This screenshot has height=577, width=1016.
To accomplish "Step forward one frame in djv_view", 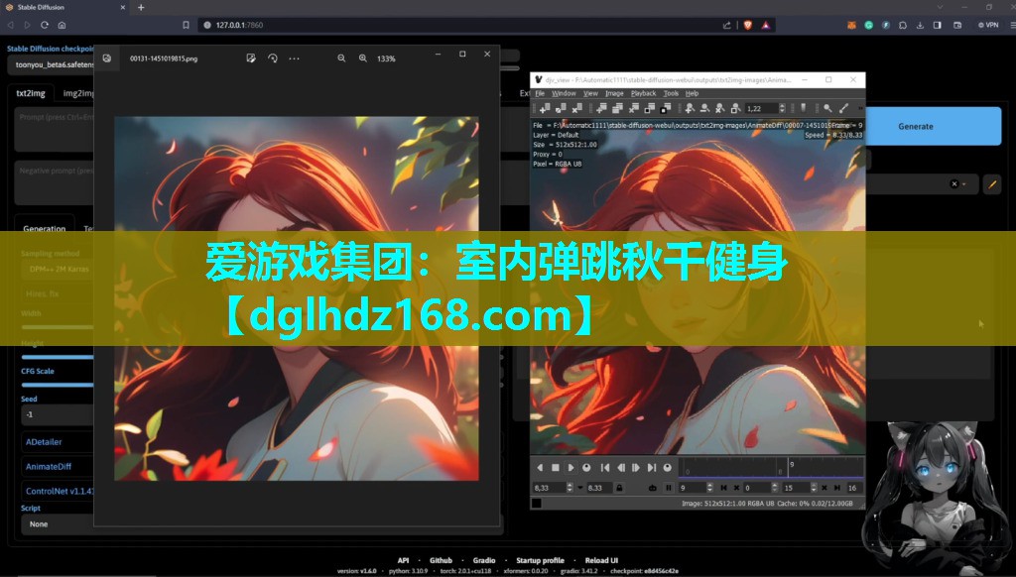I will coord(636,468).
